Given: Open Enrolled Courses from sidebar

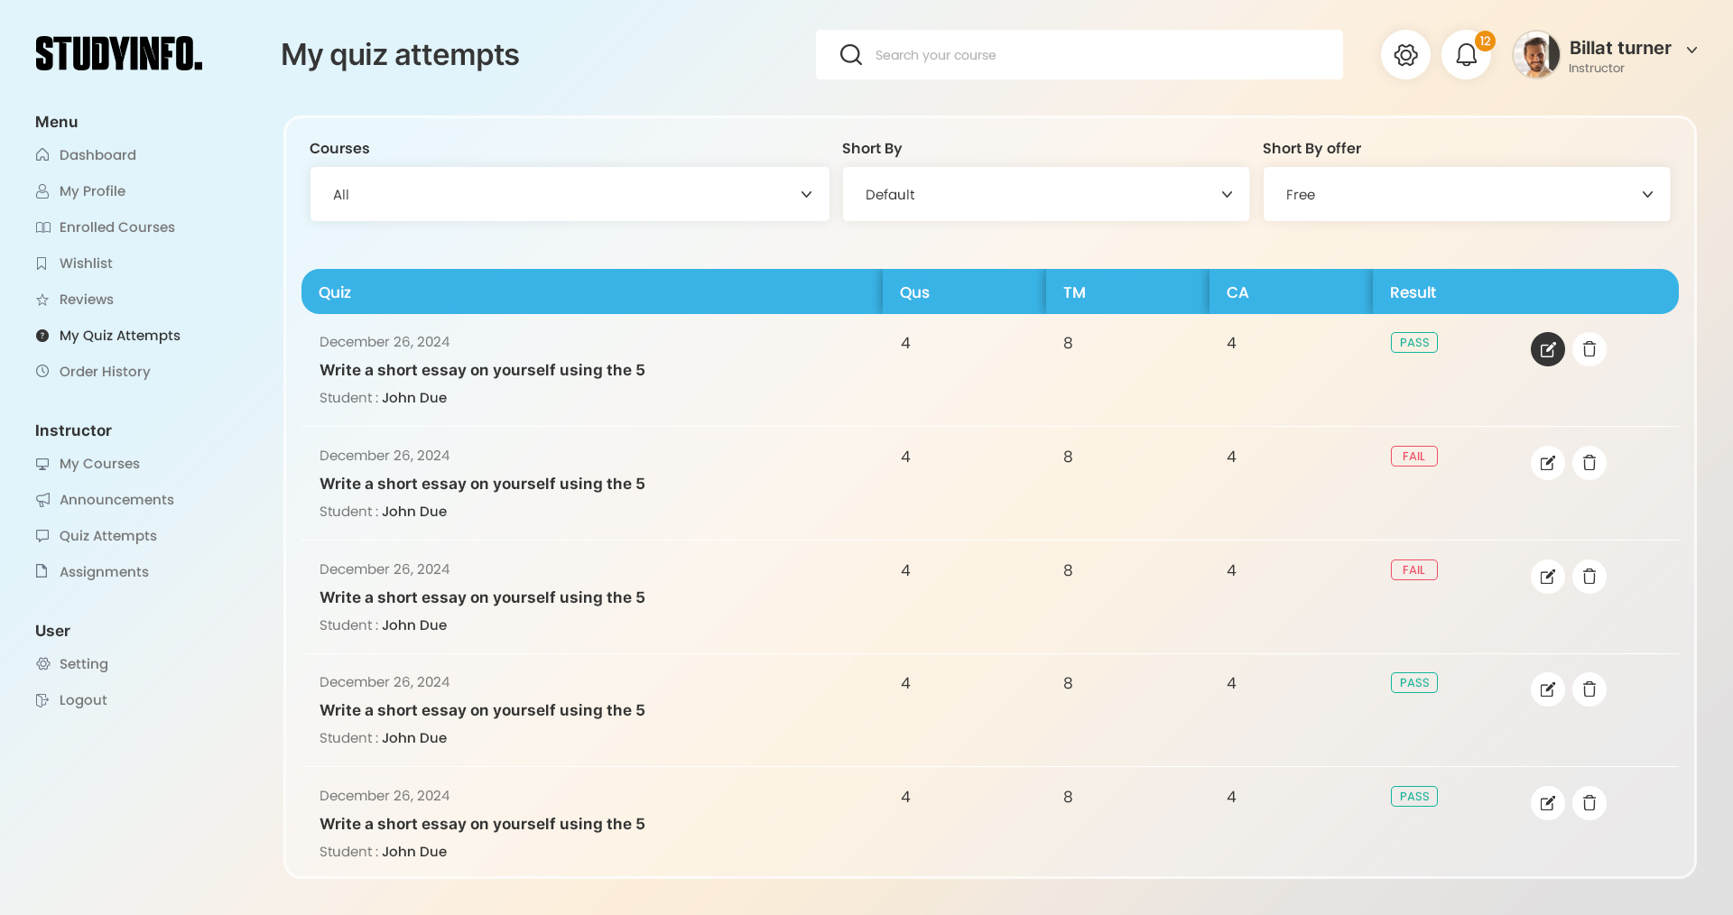Looking at the screenshot, I should coord(116,227).
